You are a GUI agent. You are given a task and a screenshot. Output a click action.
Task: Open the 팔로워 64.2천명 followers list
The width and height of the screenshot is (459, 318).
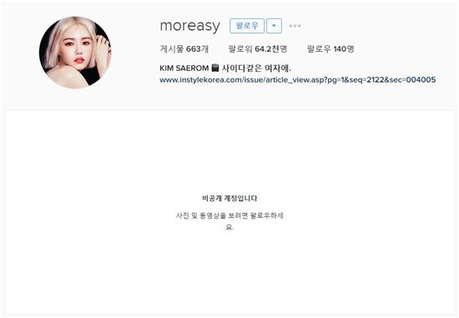click(258, 49)
